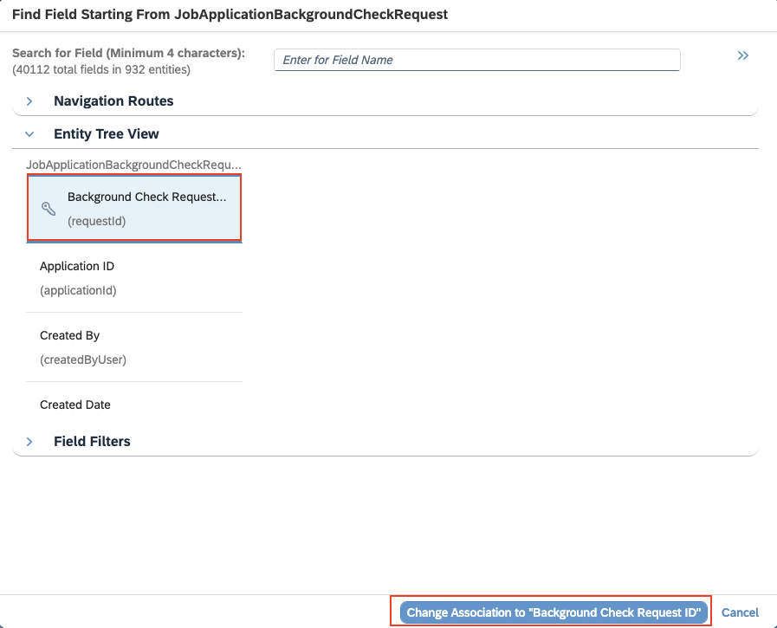The width and height of the screenshot is (777, 628).
Task: Click Change Association to Background Check Request ID
Action: click(554, 612)
